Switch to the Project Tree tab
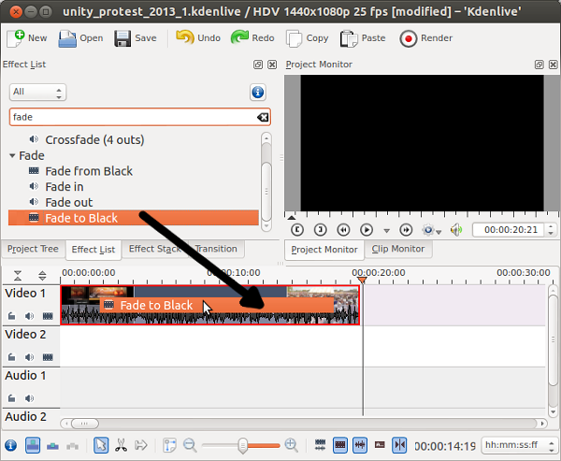The height and width of the screenshot is (461, 561). pos(33,249)
